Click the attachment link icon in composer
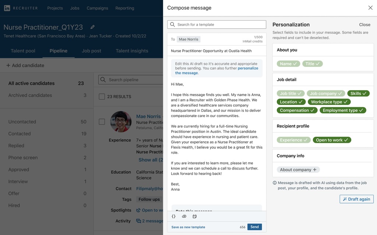The image size is (377, 235). click(x=184, y=216)
